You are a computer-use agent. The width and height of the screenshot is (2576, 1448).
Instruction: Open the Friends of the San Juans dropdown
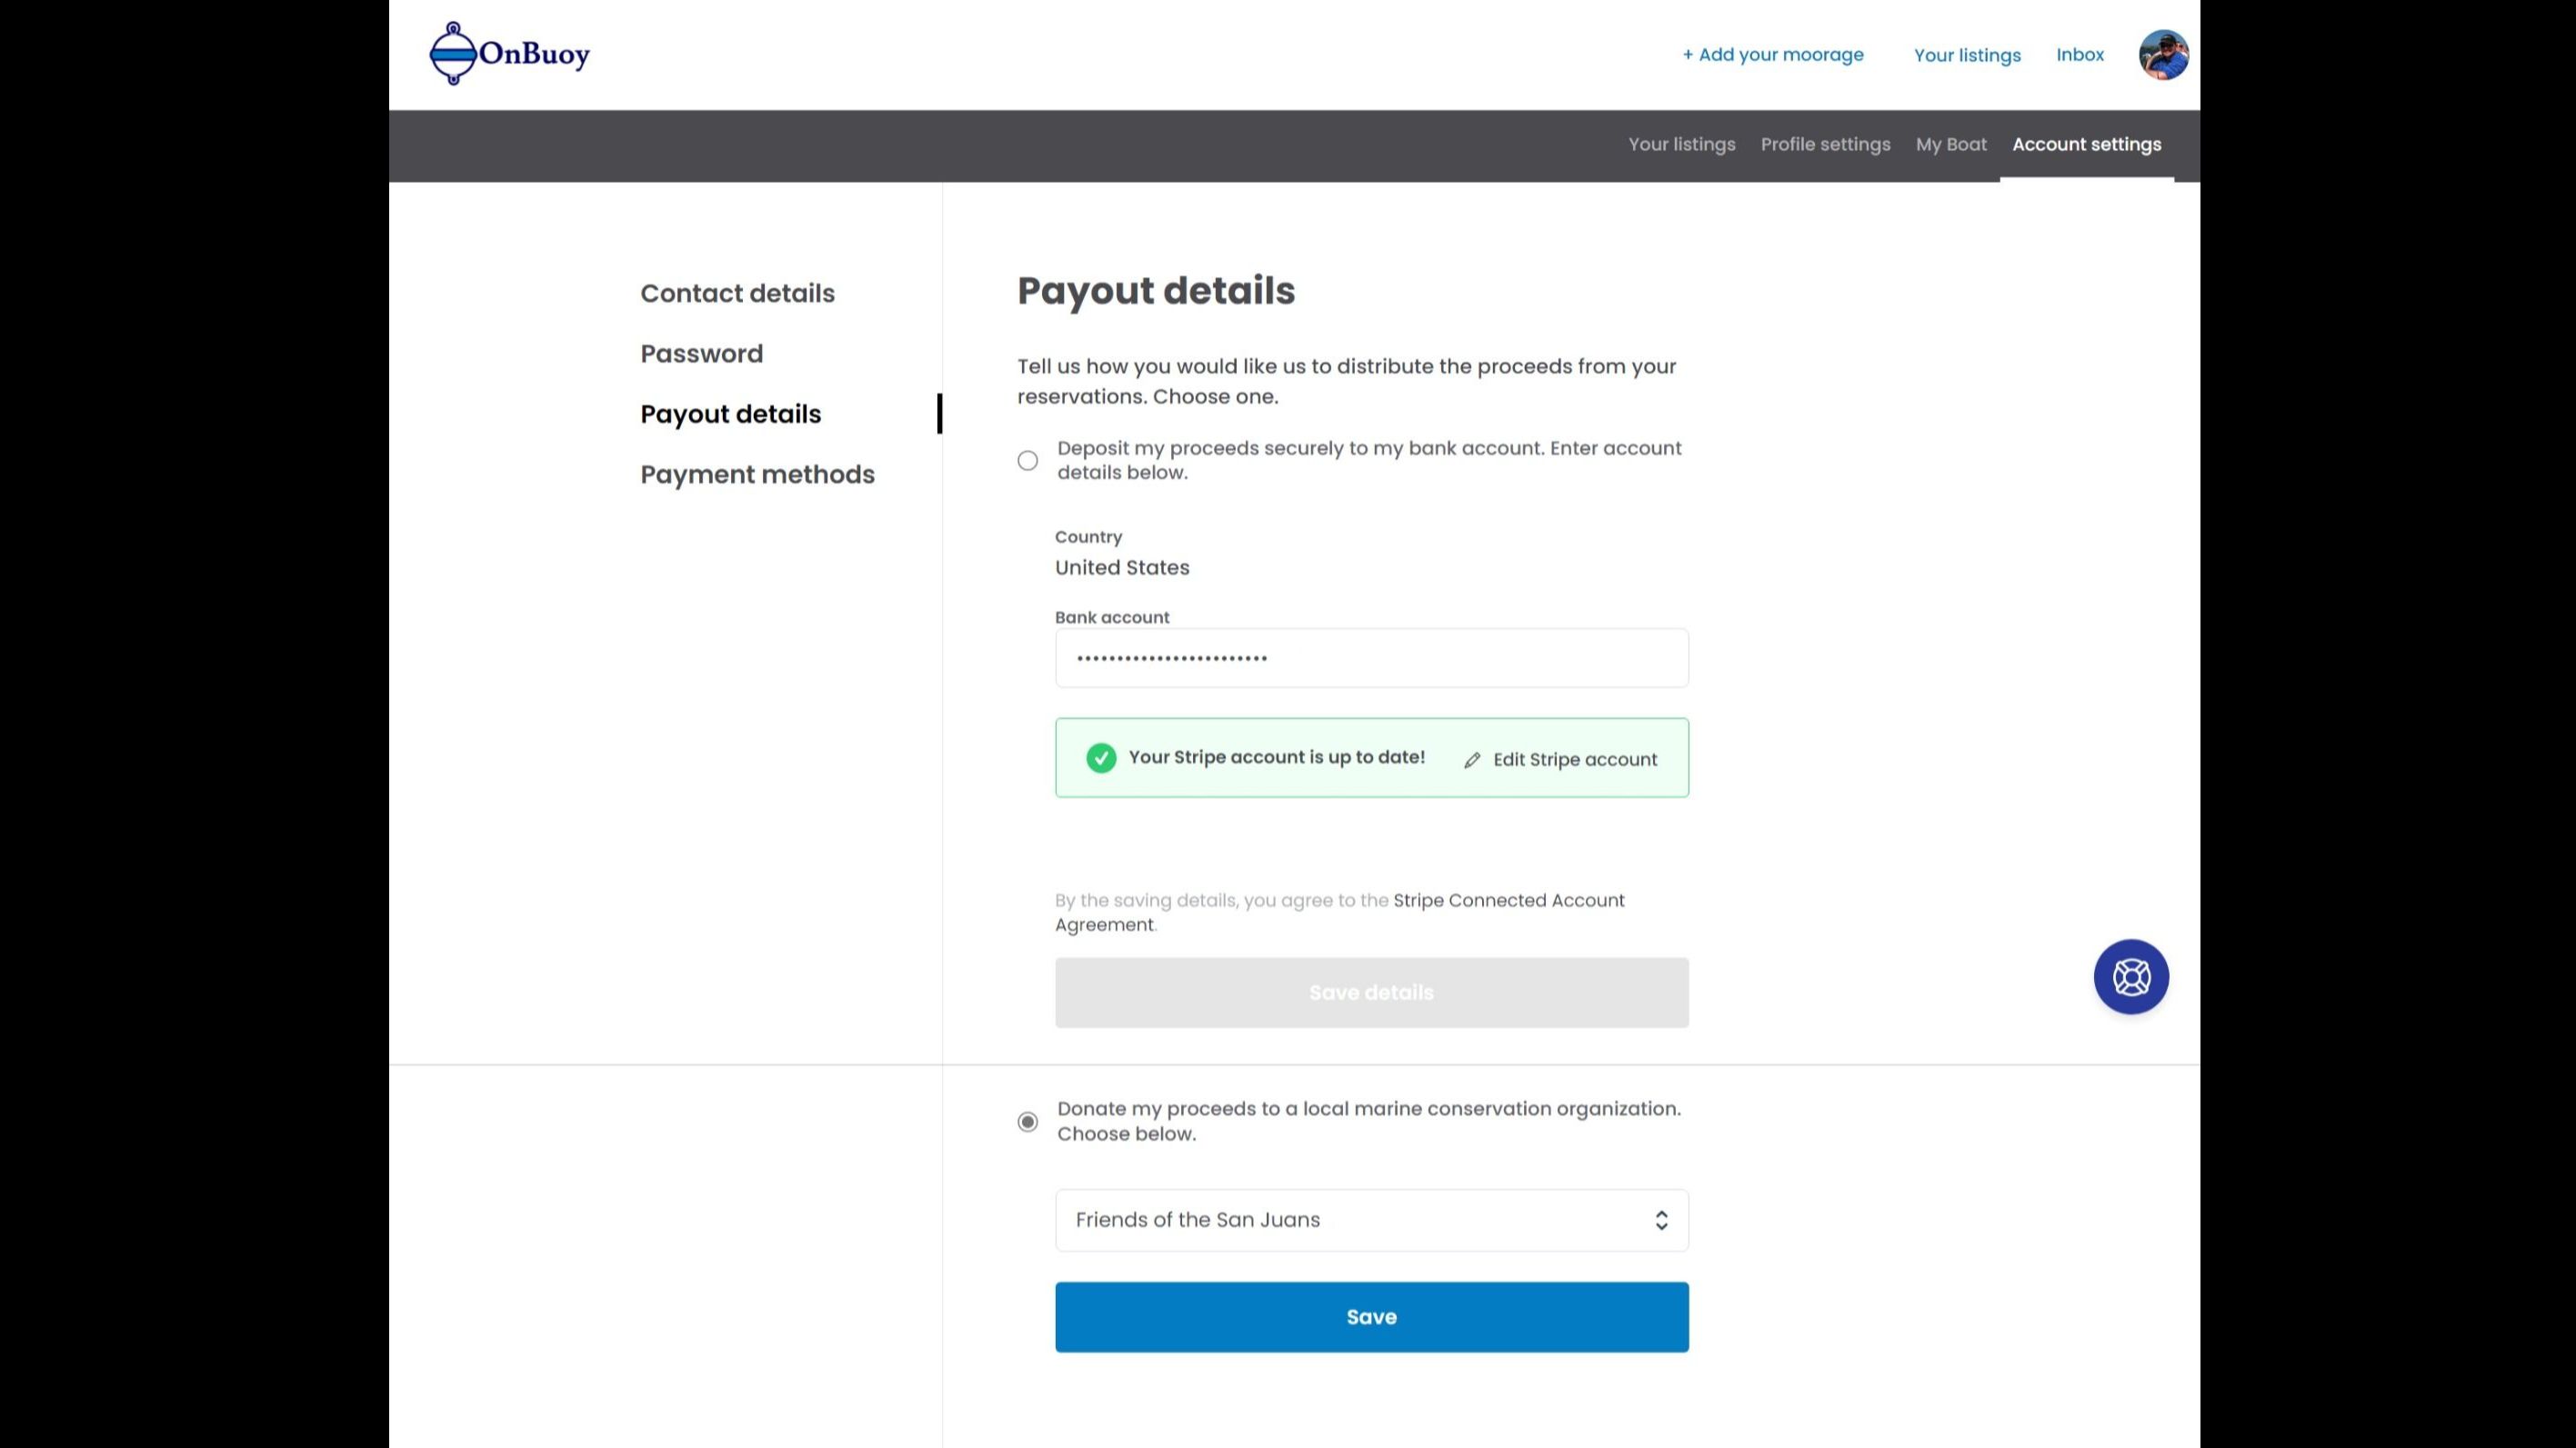(x=1370, y=1219)
